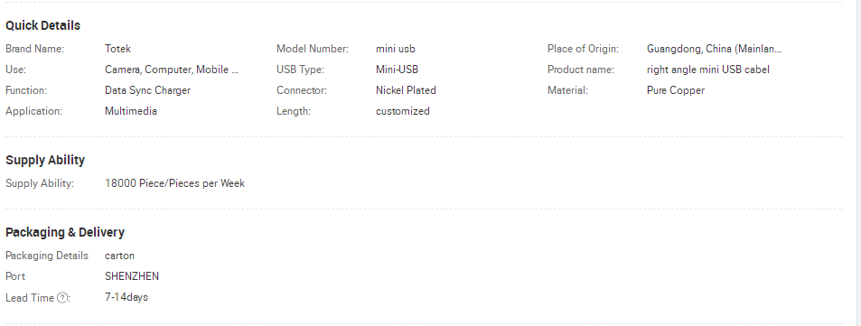Image resolution: width=861 pixels, height=326 pixels.
Task: Click truncated 'Guangdong, China (Mainlan...' origin value
Action: coord(714,49)
